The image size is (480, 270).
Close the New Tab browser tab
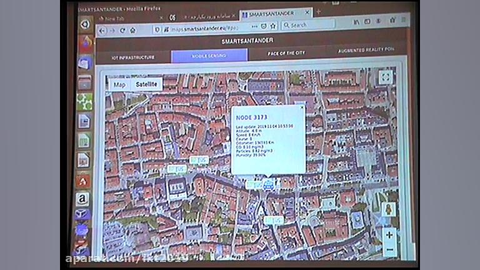(161, 17)
